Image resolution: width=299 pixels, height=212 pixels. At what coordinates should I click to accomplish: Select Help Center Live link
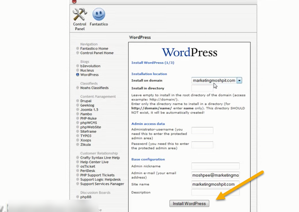(94, 162)
